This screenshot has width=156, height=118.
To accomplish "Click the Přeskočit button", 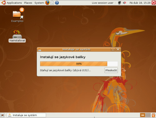I will (111, 70).
